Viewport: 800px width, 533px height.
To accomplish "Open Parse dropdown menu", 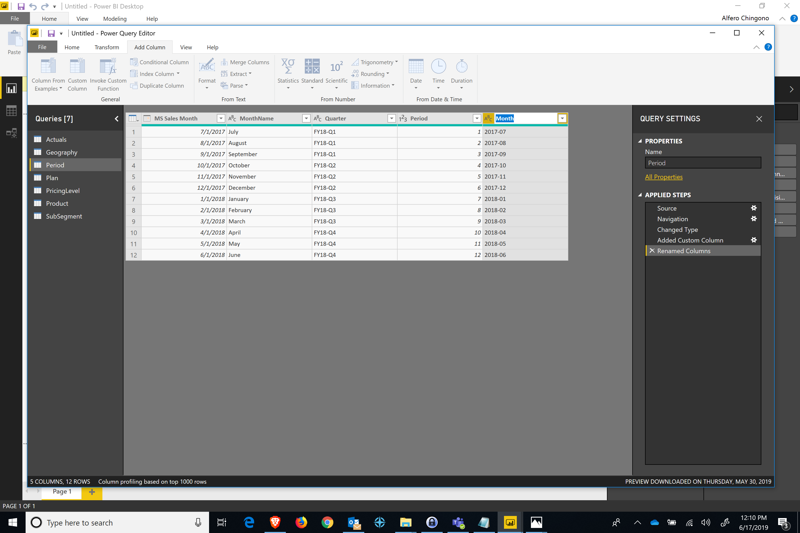I will point(234,86).
